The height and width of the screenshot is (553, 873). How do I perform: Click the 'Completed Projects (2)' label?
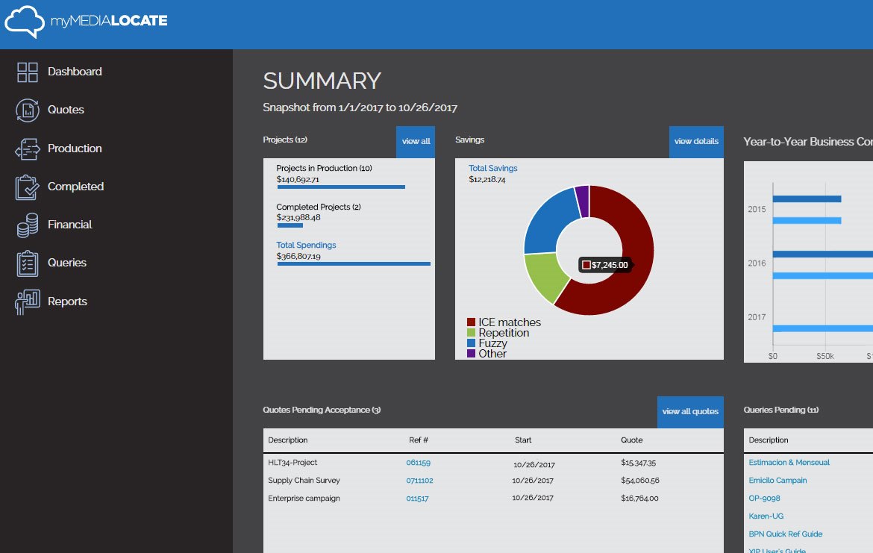click(x=319, y=207)
